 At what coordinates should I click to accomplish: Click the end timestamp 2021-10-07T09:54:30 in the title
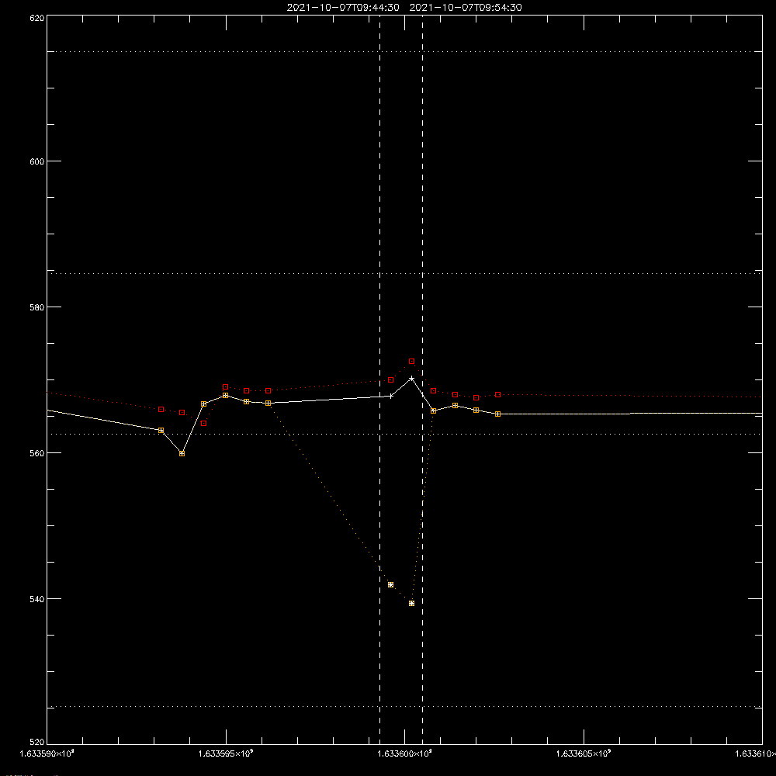click(x=466, y=8)
